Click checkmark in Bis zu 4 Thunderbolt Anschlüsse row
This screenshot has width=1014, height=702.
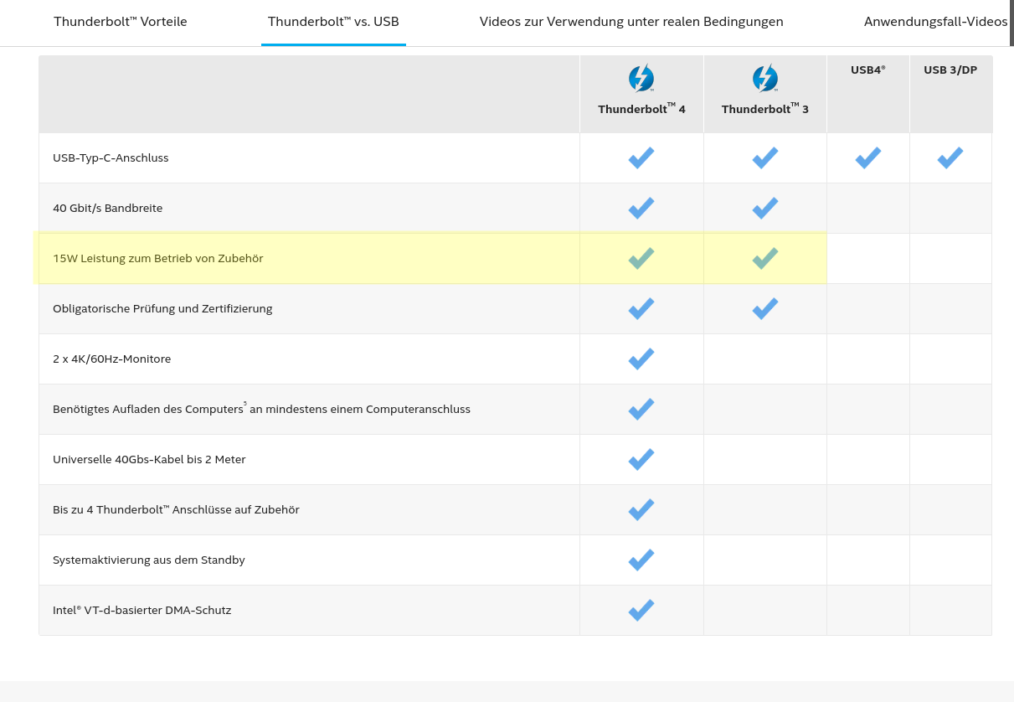641,509
